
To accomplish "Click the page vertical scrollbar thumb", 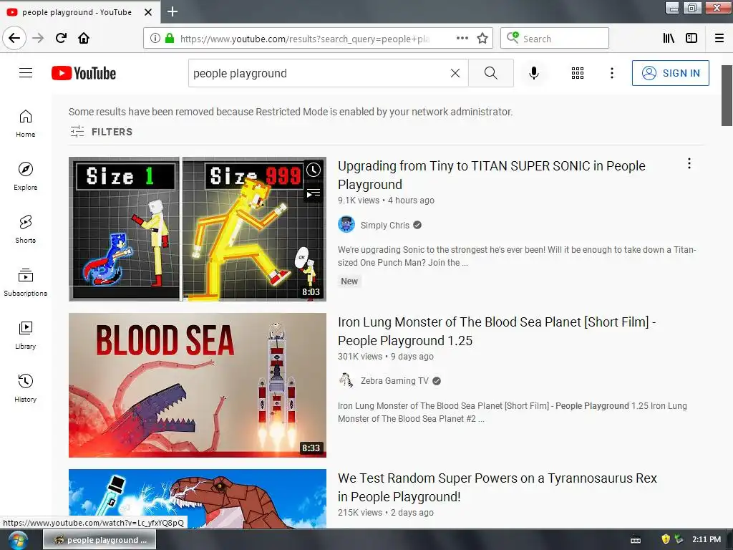I will click(x=727, y=96).
